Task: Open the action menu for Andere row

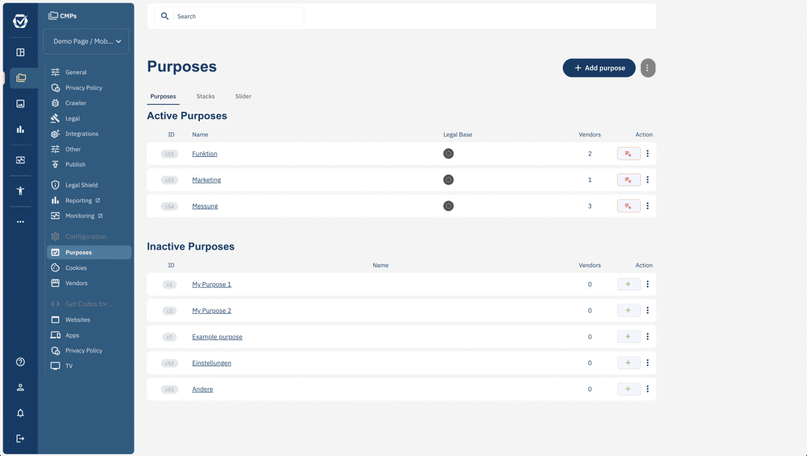Action: 647,389
